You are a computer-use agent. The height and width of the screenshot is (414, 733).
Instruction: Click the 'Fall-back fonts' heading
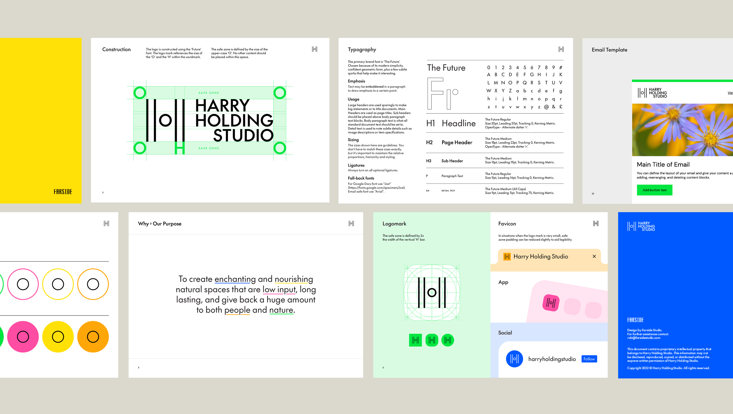(x=361, y=178)
